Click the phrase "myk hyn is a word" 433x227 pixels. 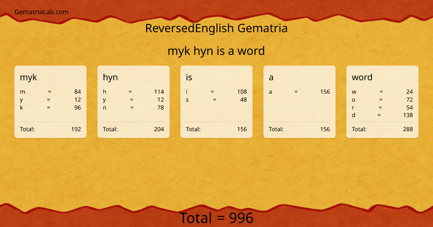coord(216,51)
